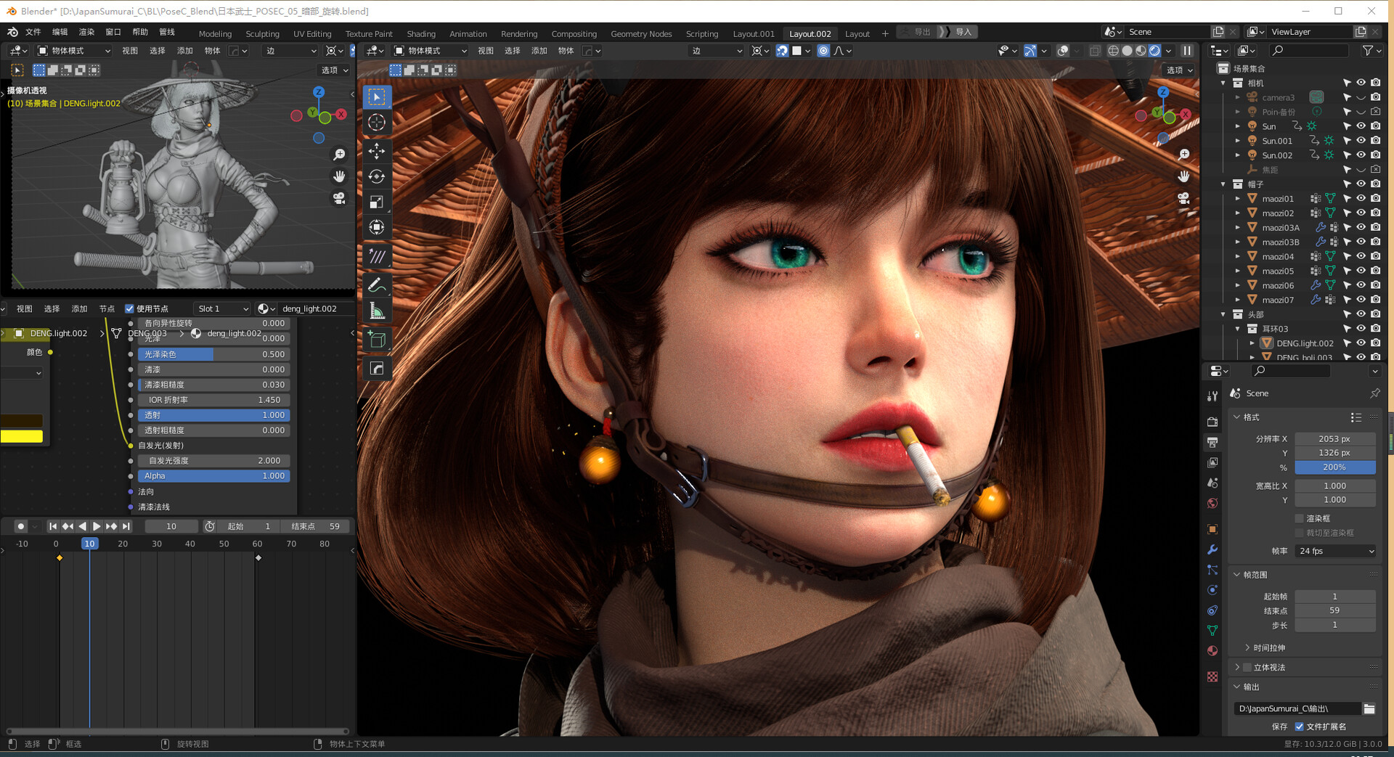Select the Transform tool
Image resolution: width=1394 pixels, height=757 pixels.
[x=377, y=227]
